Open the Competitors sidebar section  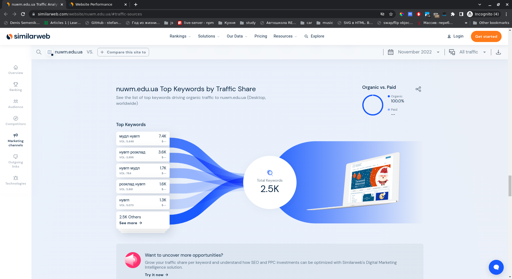pyautogui.click(x=16, y=121)
